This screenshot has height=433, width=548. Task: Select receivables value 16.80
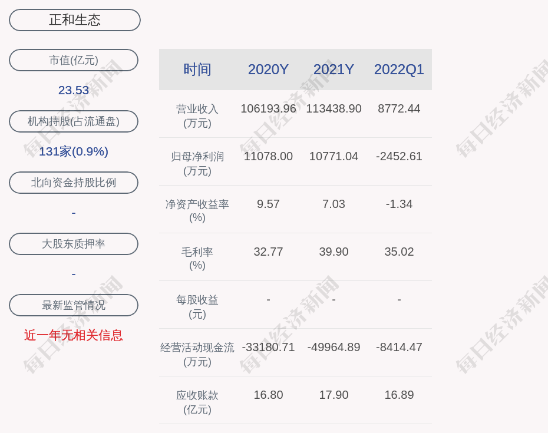click(x=268, y=395)
